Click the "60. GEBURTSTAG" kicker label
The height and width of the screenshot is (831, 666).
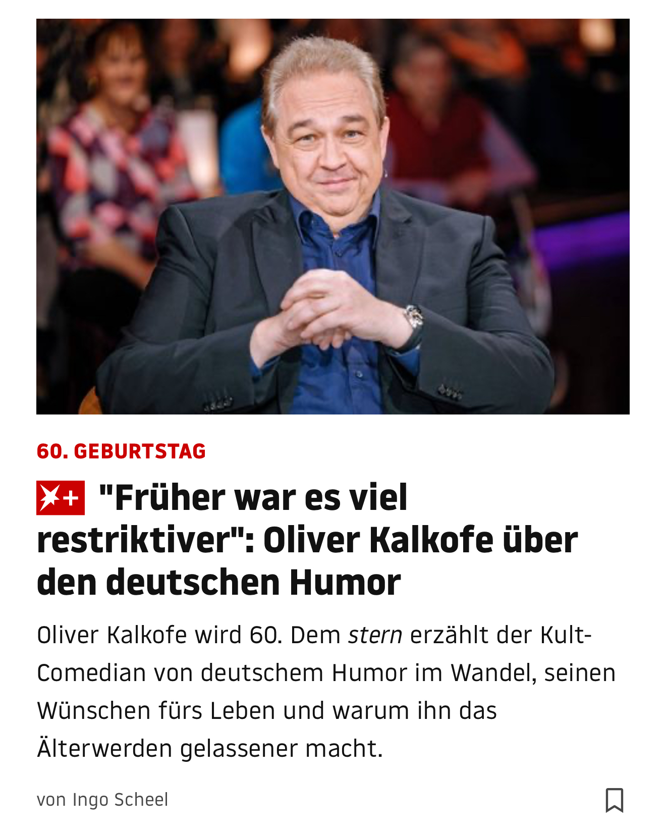pos(121,451)
